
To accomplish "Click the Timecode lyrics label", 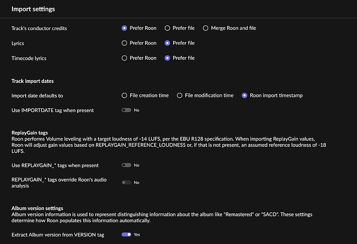I will (29, 59).
